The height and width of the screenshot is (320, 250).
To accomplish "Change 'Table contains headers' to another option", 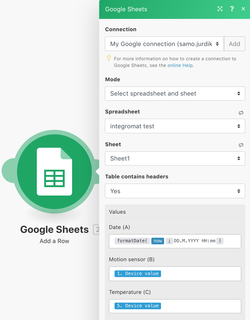I will pos(175,191).
